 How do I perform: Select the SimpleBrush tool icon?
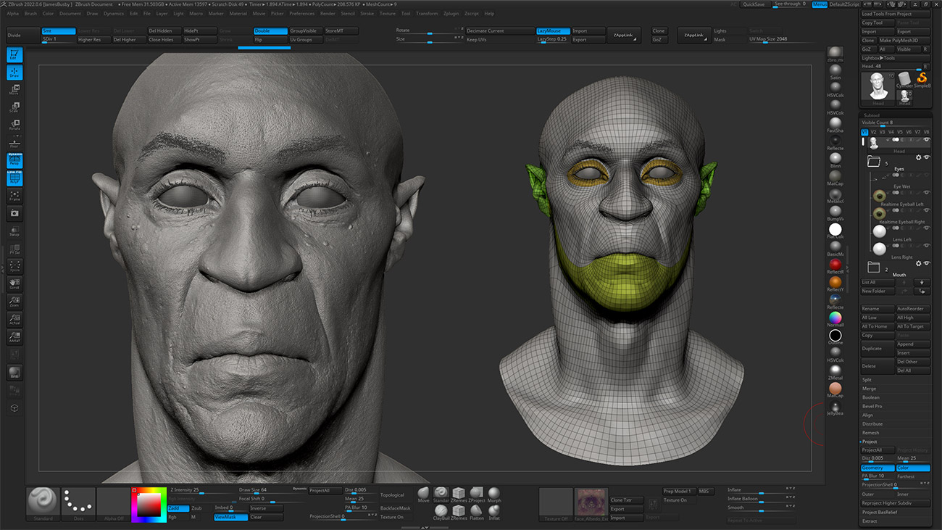click(x=922, y=79)
